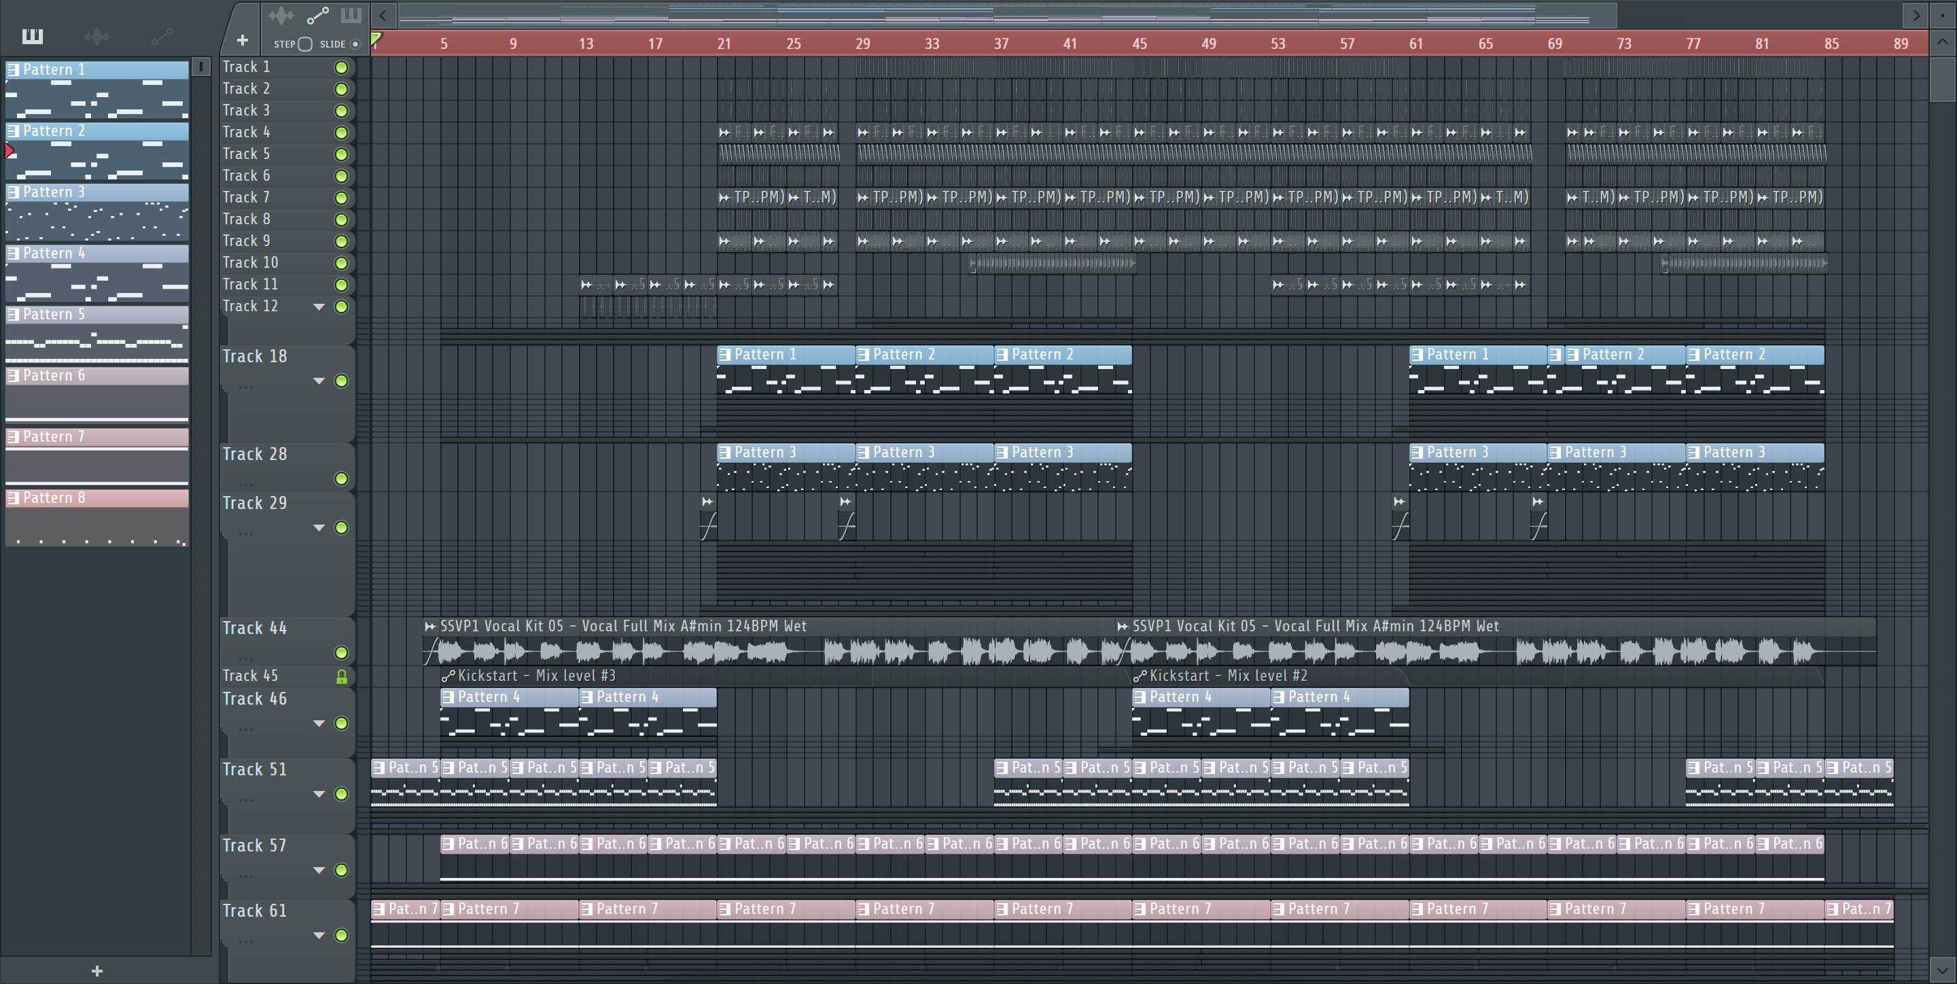
Task: Click the Pattern 6 piano icon in picker
Action: pyautogui.click(x=13, y=375)
